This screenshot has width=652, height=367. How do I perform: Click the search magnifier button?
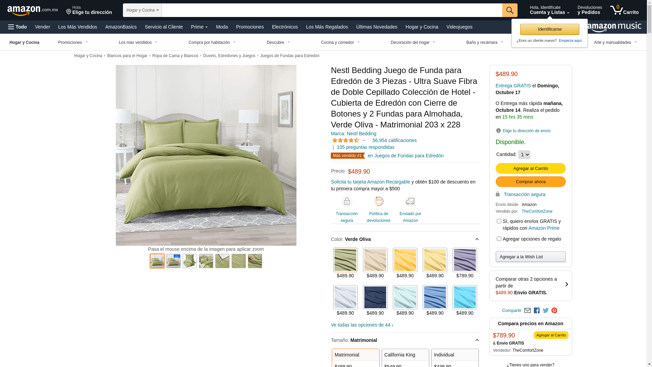pos(509,10)
